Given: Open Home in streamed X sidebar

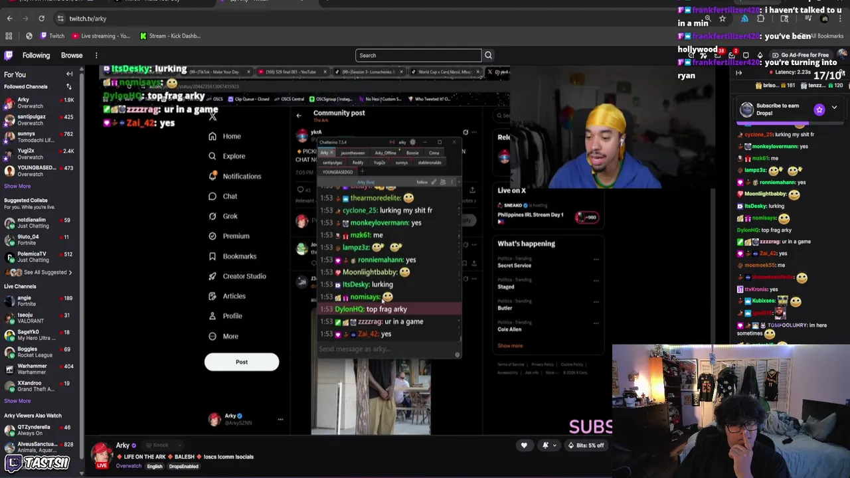Looking at the screenshot, I should [224, 136].
